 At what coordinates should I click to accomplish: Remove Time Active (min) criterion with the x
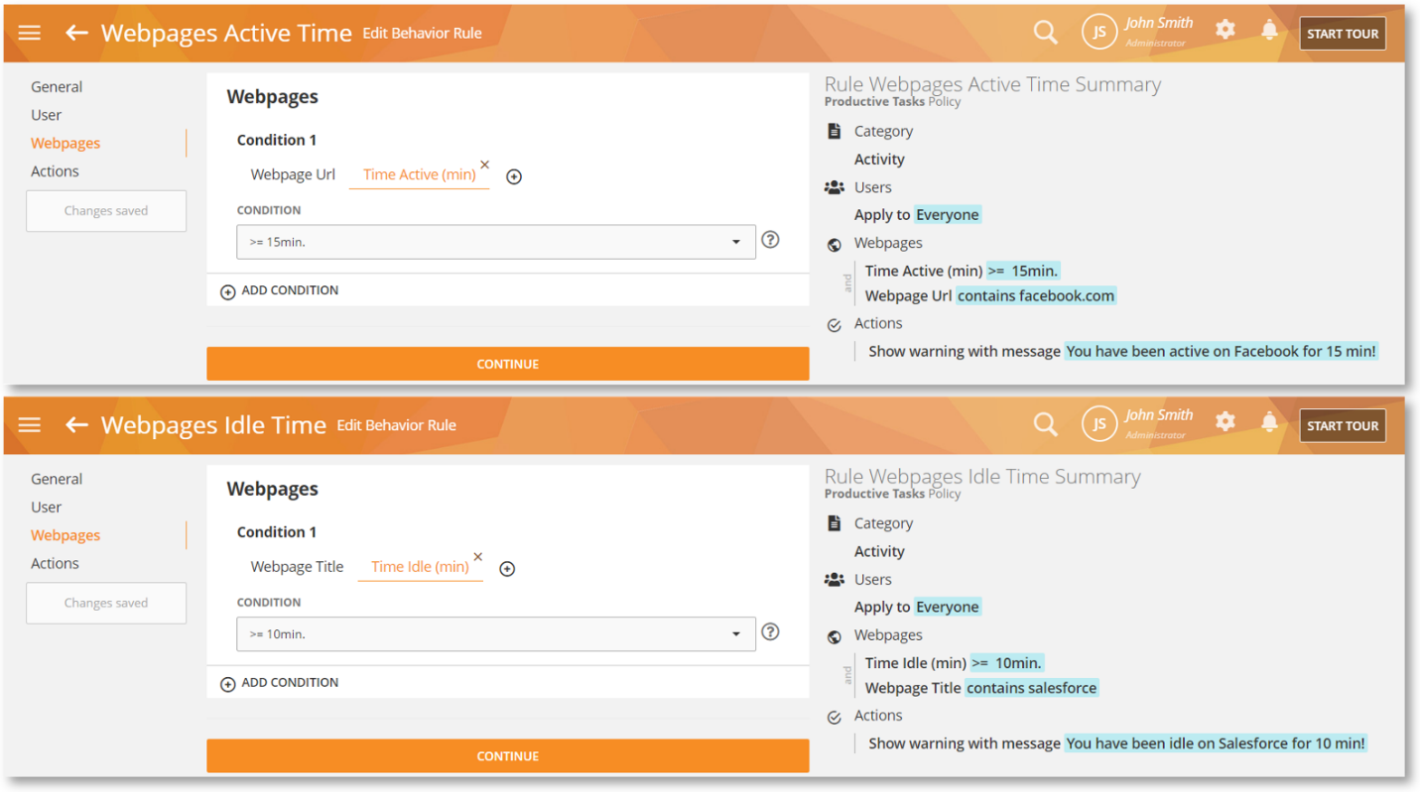pos(484,165)
